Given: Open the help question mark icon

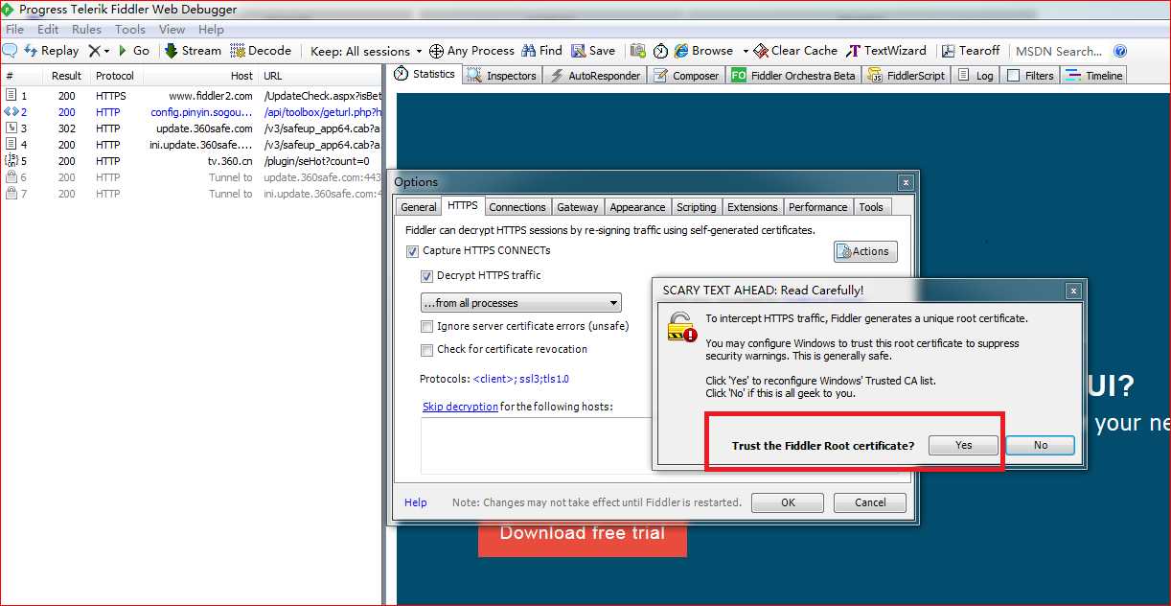Looking at the screenshot, I should point(1120,51).
